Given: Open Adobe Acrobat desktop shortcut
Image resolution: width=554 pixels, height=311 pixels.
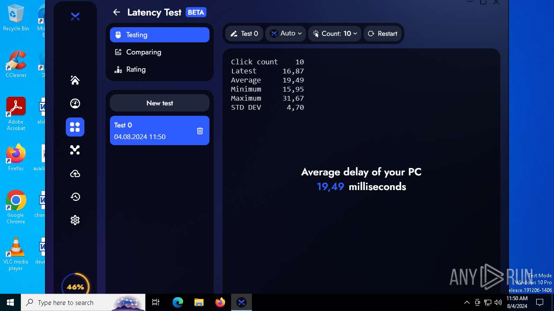Looking at the screenshot, I should point(16,114).
